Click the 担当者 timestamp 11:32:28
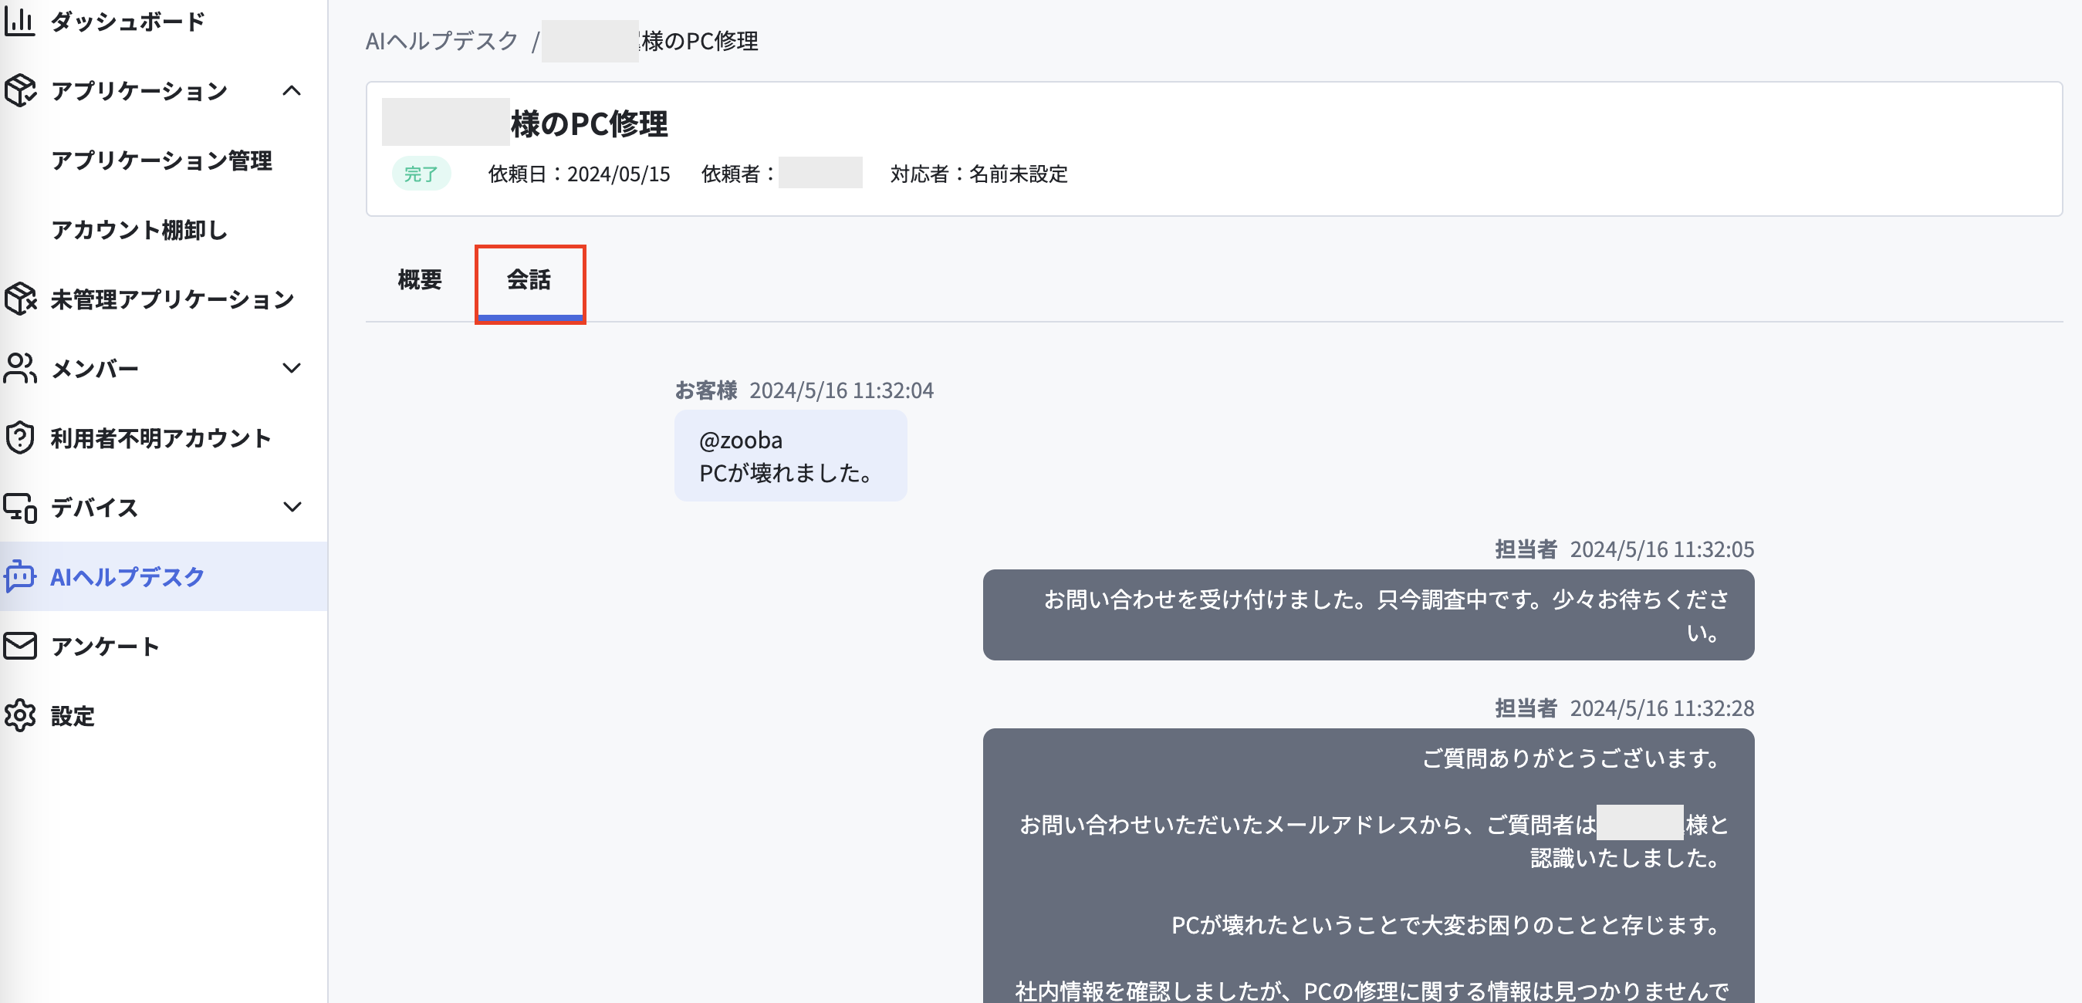 (1661, 708)
